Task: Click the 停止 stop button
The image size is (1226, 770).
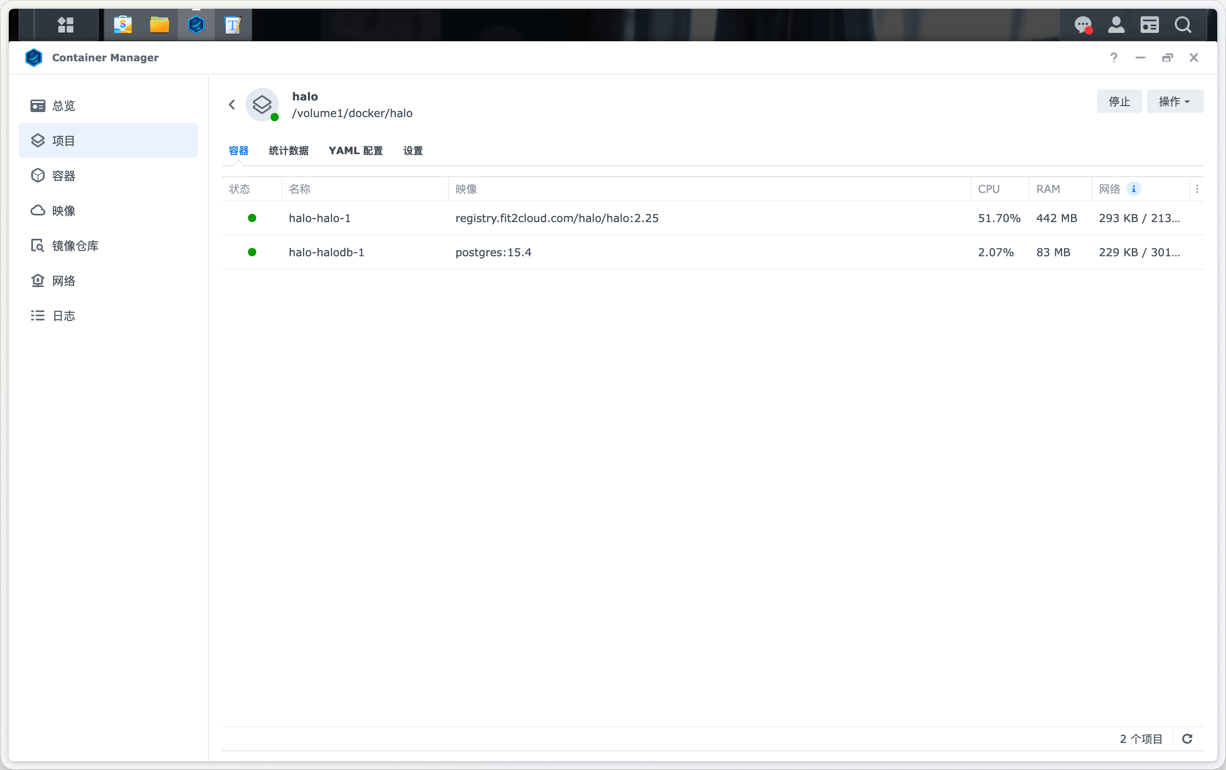Action: 1119,101
